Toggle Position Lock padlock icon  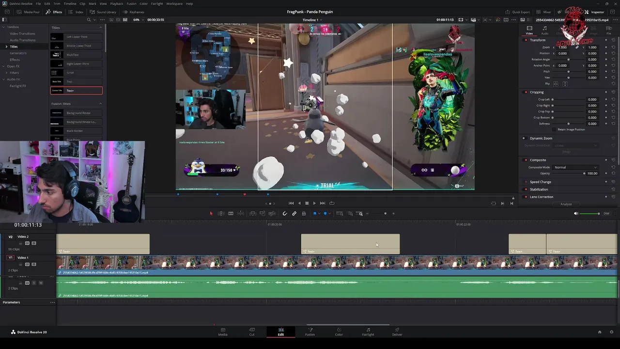click(304, 213)
